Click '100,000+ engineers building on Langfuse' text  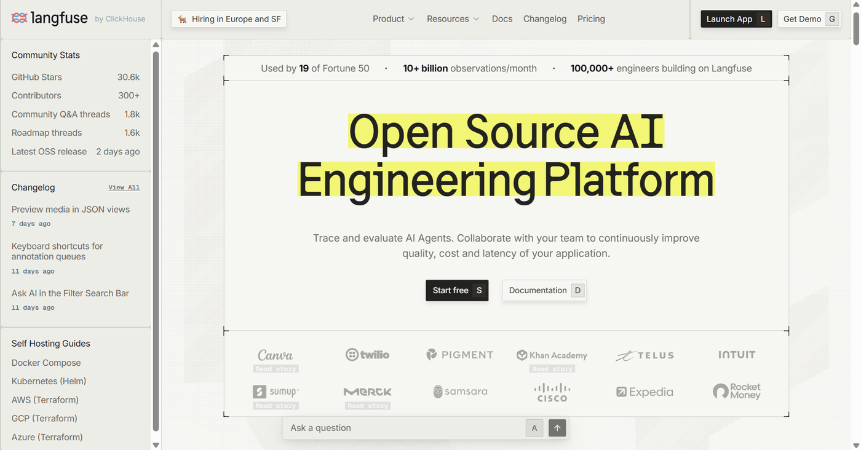click(661, 68)
